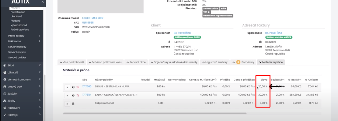
Task: Expand the Zakázky menu arrow
Action: tap(40, 93)
